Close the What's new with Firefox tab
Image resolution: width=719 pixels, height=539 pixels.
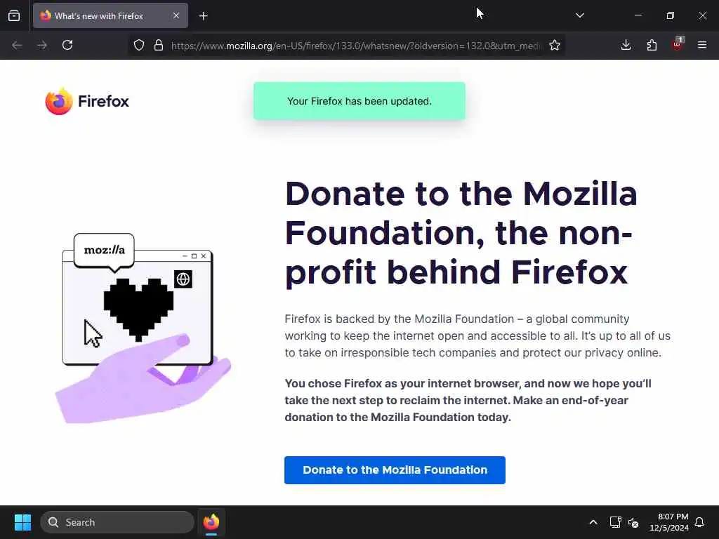(x=176, y=15)
